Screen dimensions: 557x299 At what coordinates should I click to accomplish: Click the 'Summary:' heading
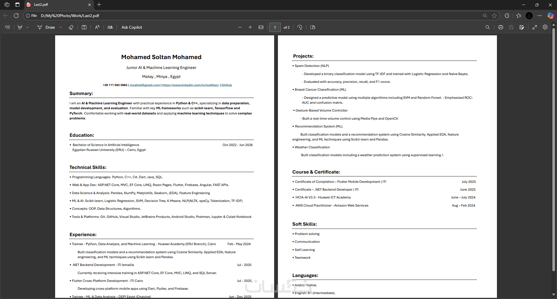(81, 93)
